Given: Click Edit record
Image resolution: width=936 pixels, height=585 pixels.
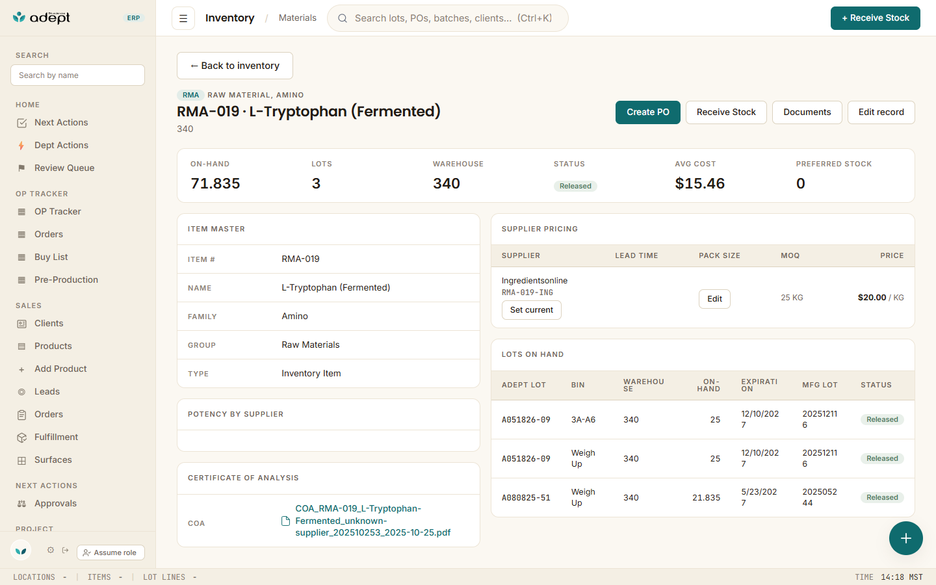Looking at the screenshot, I should (x=881, y=112).
